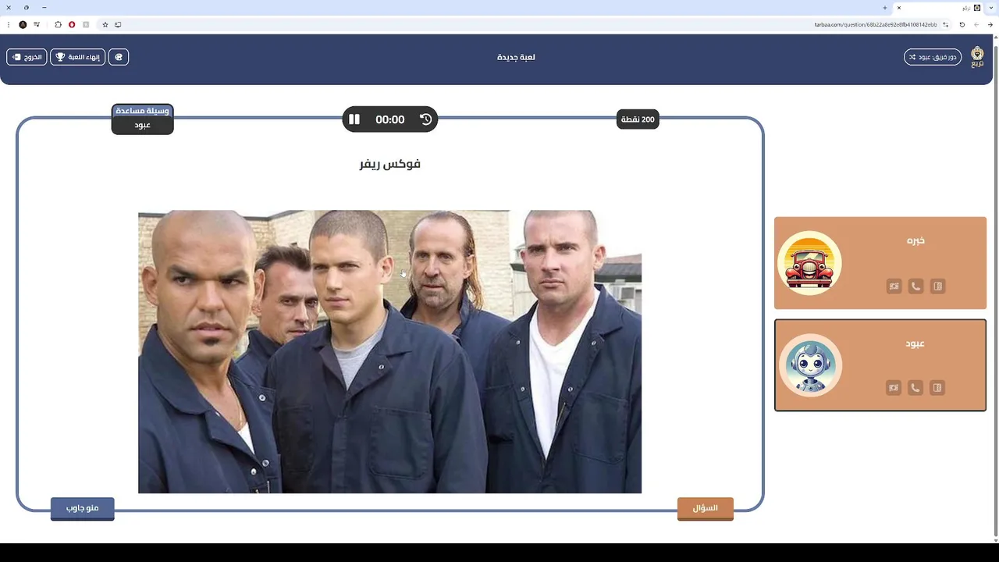Click the Tarbaa site logo
This screenshot has width=999, height=562.
pos(977,57)
